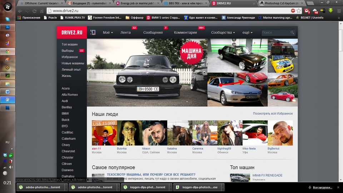Click the NVIDIA icon in the taskbar

pyautogui.click(x=8, y=76)
